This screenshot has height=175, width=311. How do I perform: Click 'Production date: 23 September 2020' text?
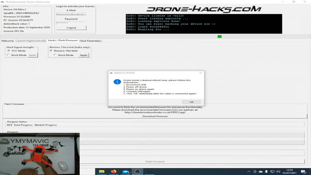point(26,27)
